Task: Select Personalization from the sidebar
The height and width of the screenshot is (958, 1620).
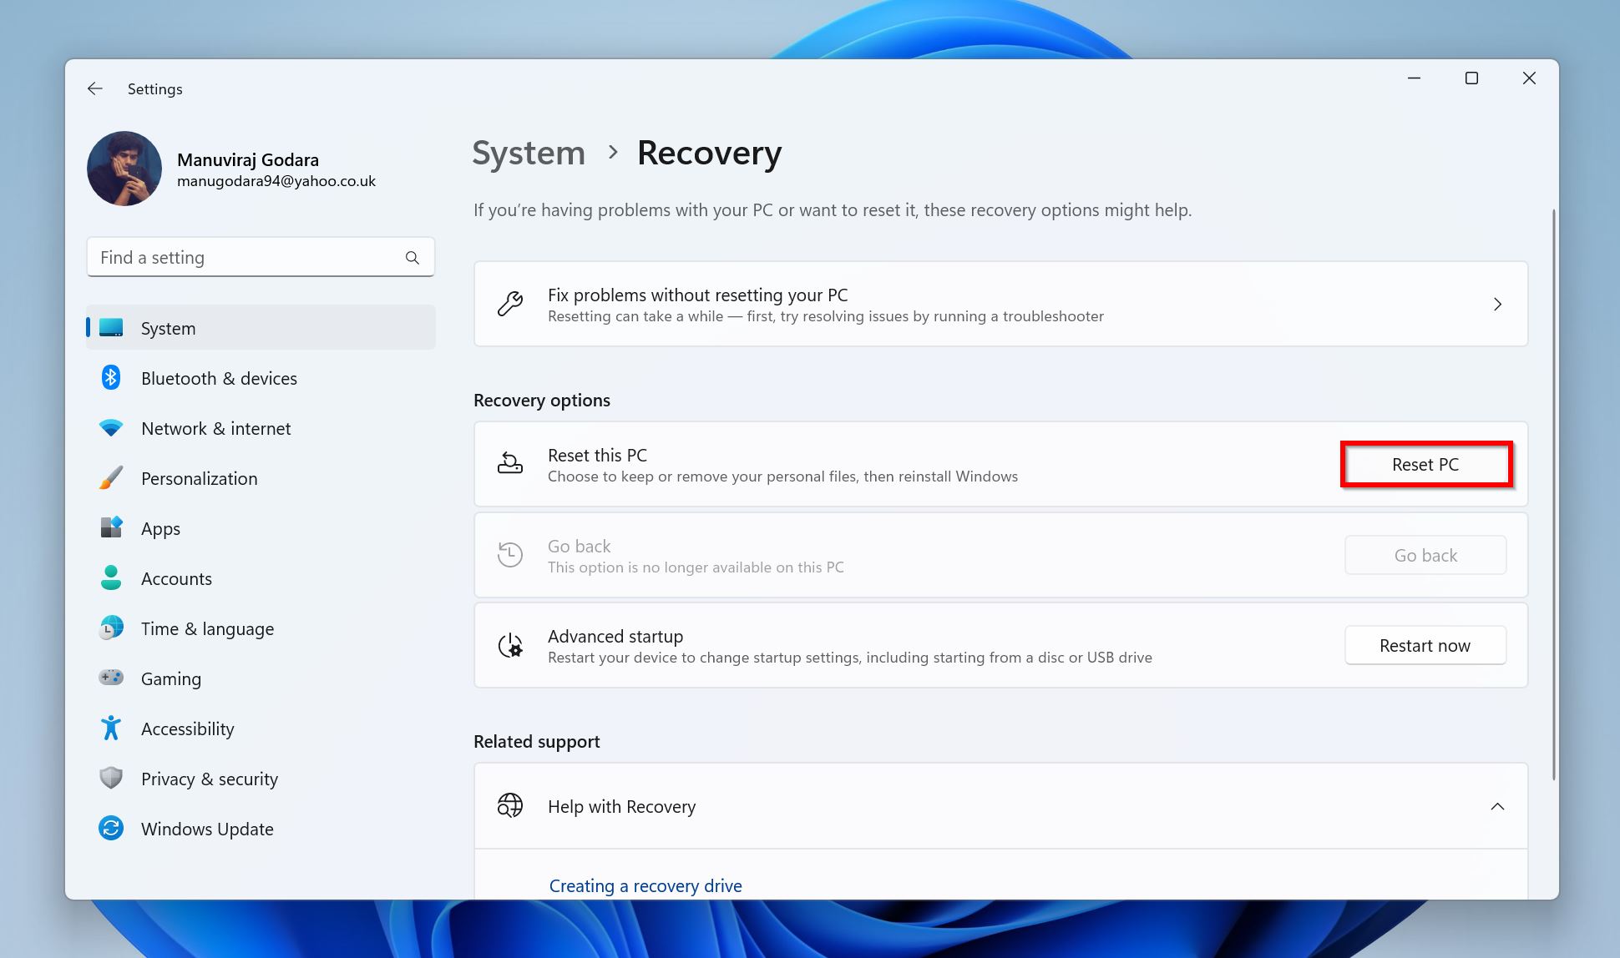Action: [x=199, y=478]
